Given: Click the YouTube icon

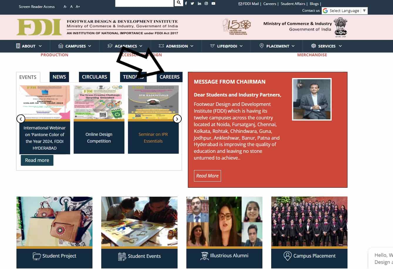Looking at the screenshot, I should tap(213, 3).
